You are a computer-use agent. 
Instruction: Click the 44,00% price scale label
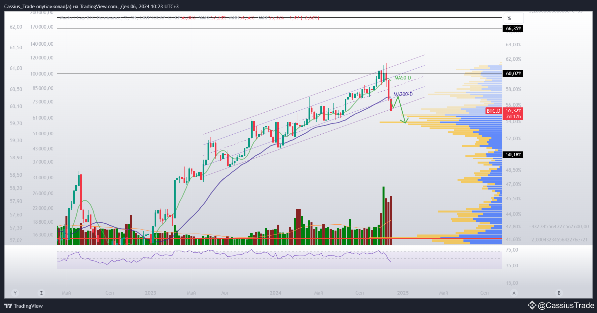click(x=513, y=214)
